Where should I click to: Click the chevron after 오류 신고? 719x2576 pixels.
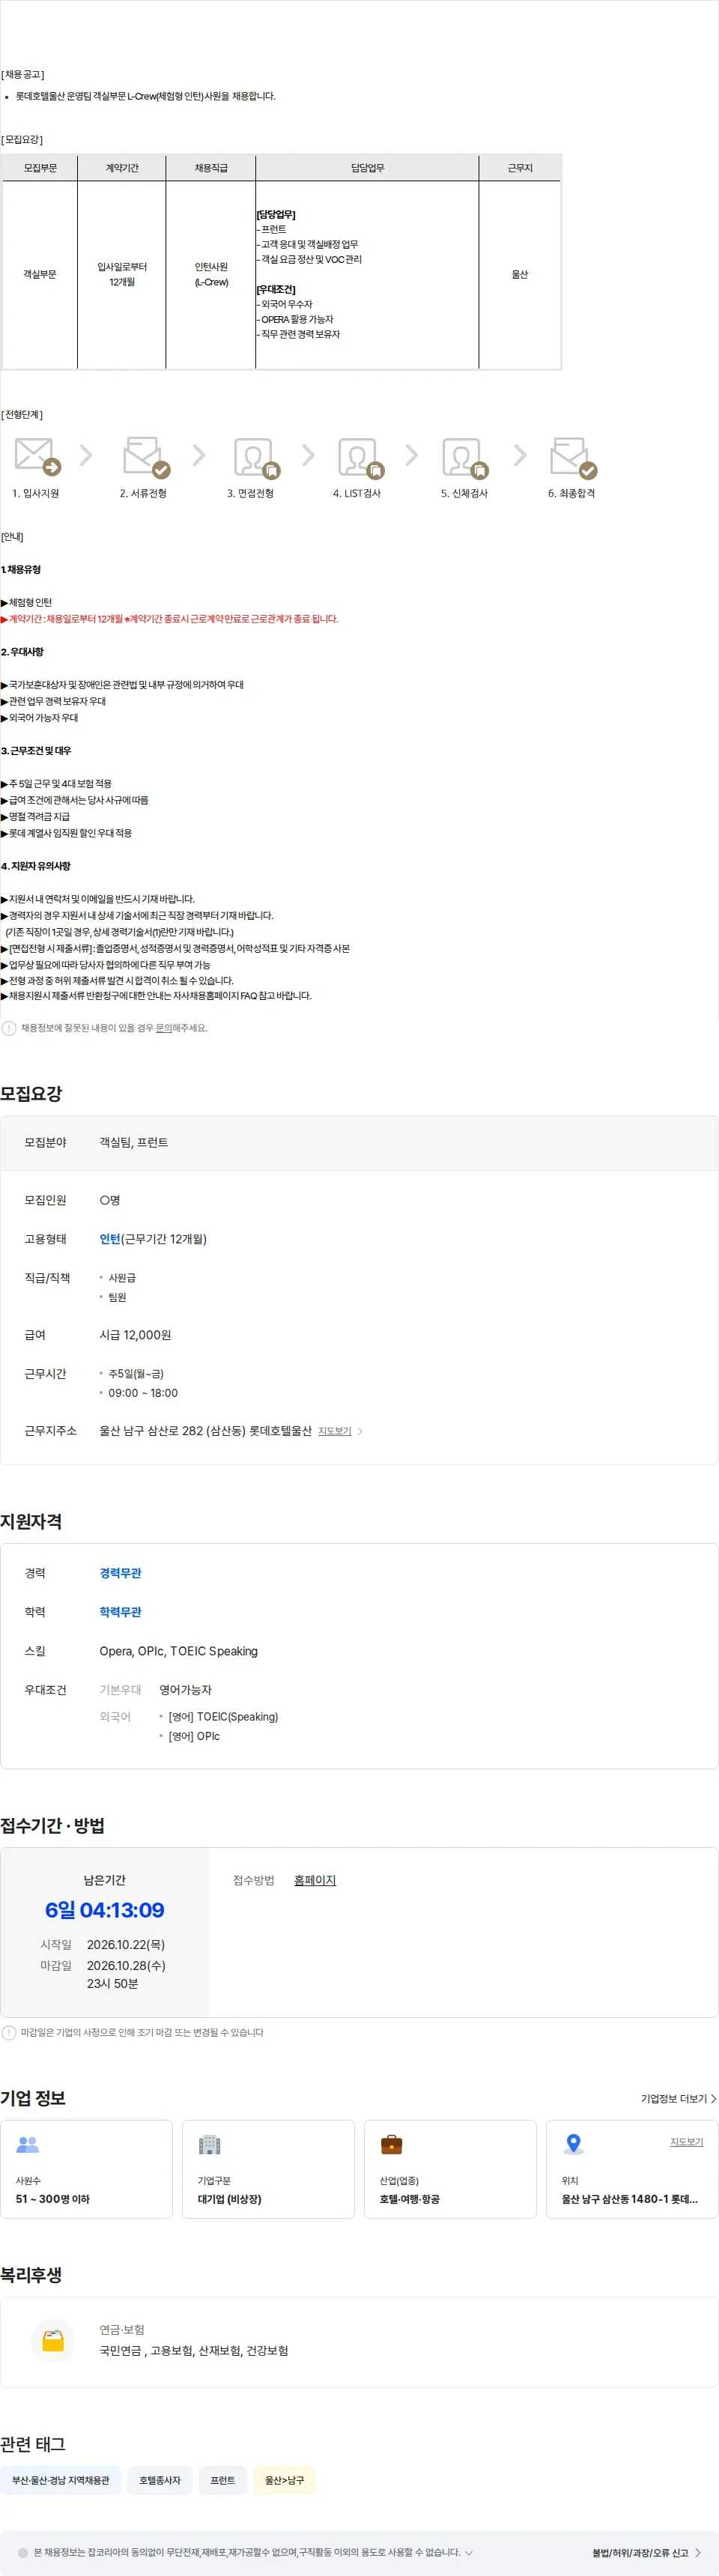697,2553
